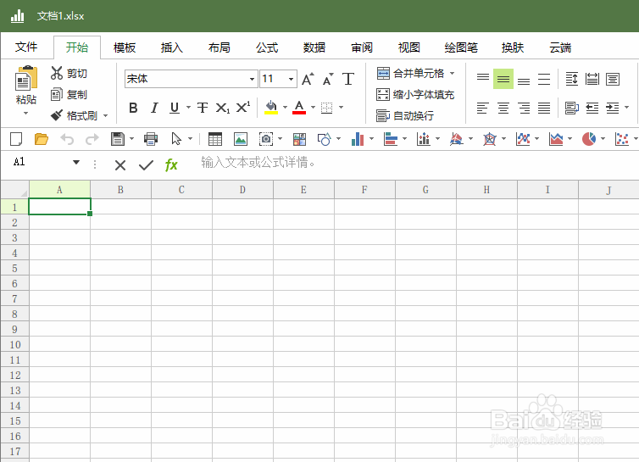
Task: Click the Paste (粘贴) clipboard icon
Action: (x=26, y=78)
